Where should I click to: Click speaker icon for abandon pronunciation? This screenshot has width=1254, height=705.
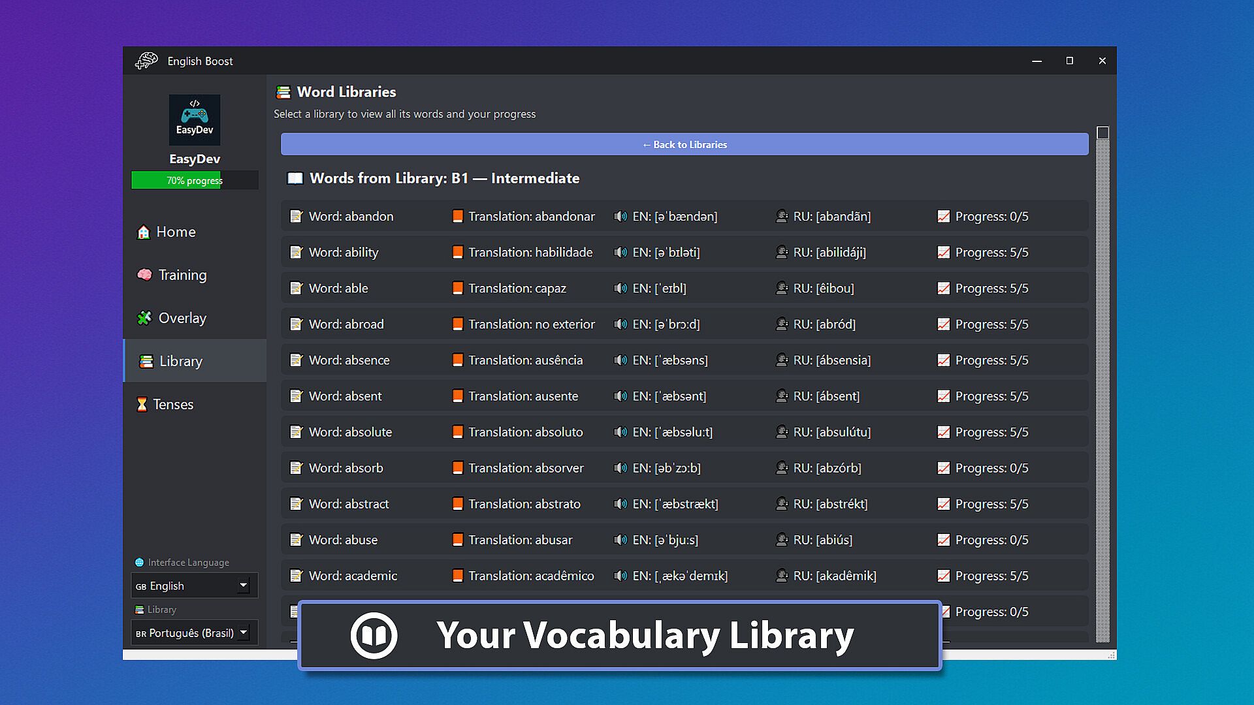(x=620, y=216)
